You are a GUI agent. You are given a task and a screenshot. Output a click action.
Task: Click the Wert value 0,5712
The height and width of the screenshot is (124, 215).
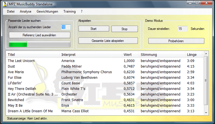coord(129,89)
